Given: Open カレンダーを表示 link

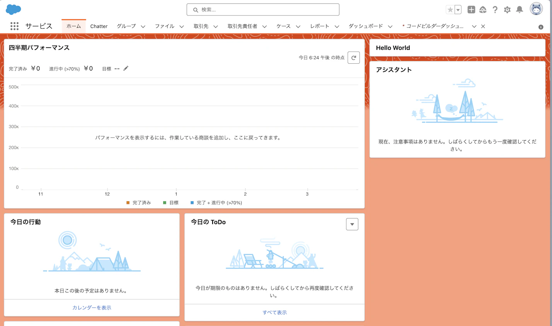Looking at the screenshot, I should point(91,307).
